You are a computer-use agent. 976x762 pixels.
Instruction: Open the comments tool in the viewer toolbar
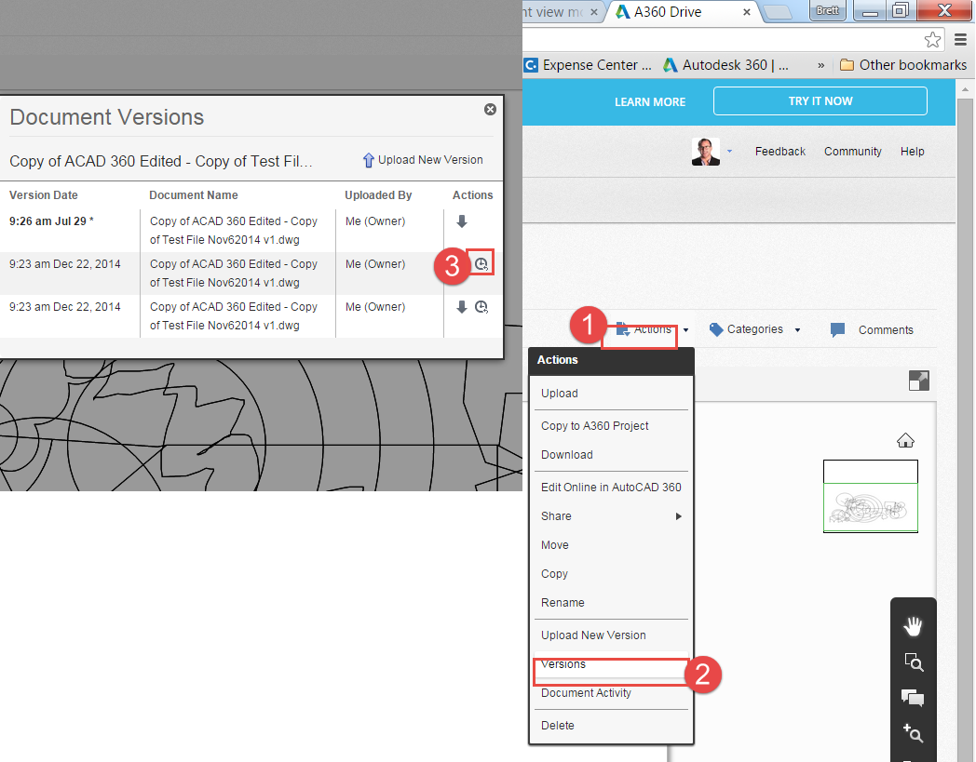click(x=913, y=698)
